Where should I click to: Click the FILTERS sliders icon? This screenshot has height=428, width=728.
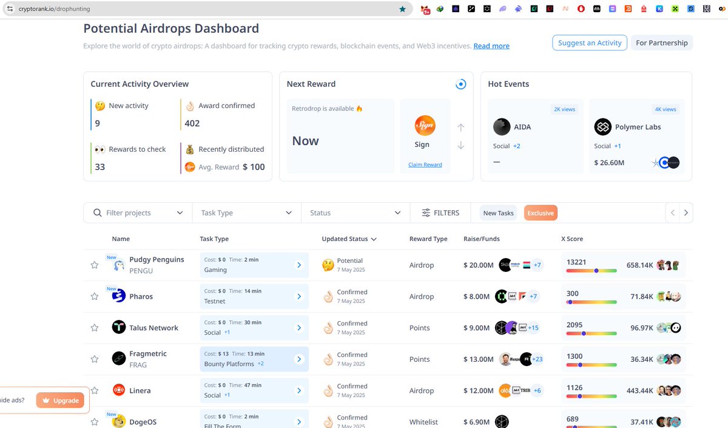(x=426, y=213)
